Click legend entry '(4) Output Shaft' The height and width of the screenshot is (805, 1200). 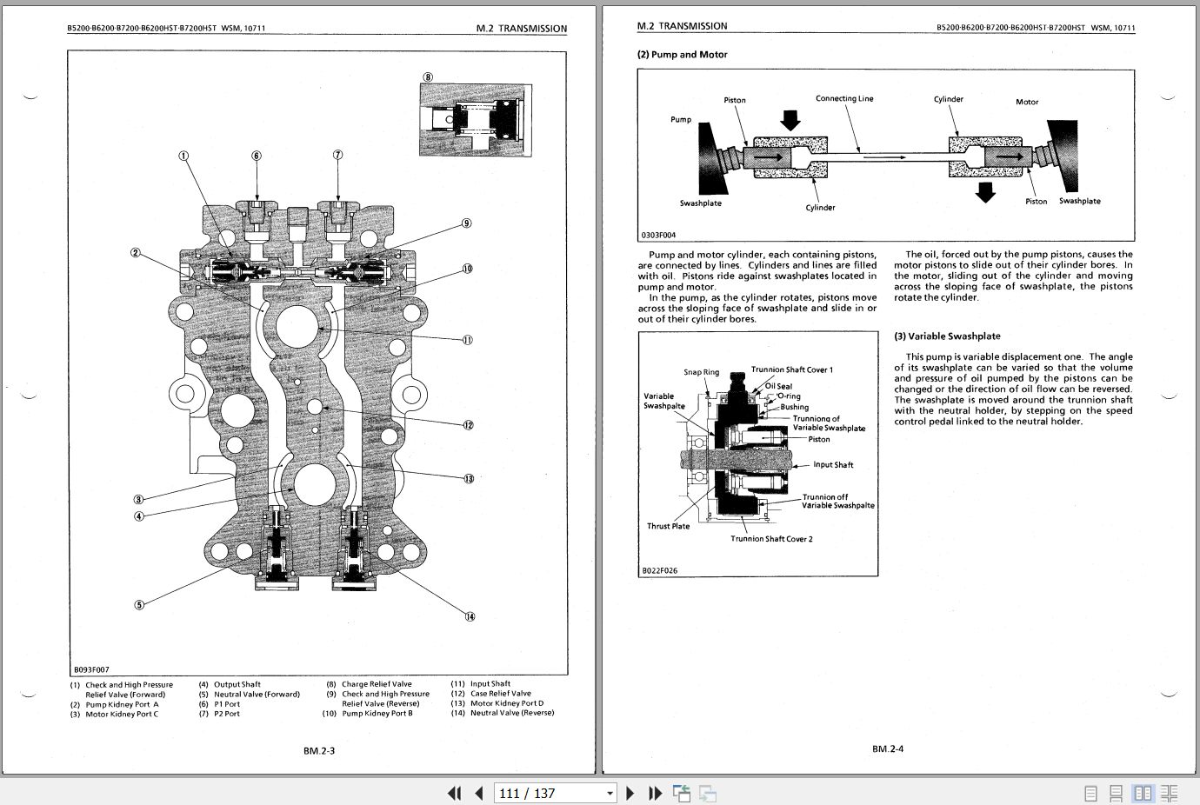coord(230,685)
